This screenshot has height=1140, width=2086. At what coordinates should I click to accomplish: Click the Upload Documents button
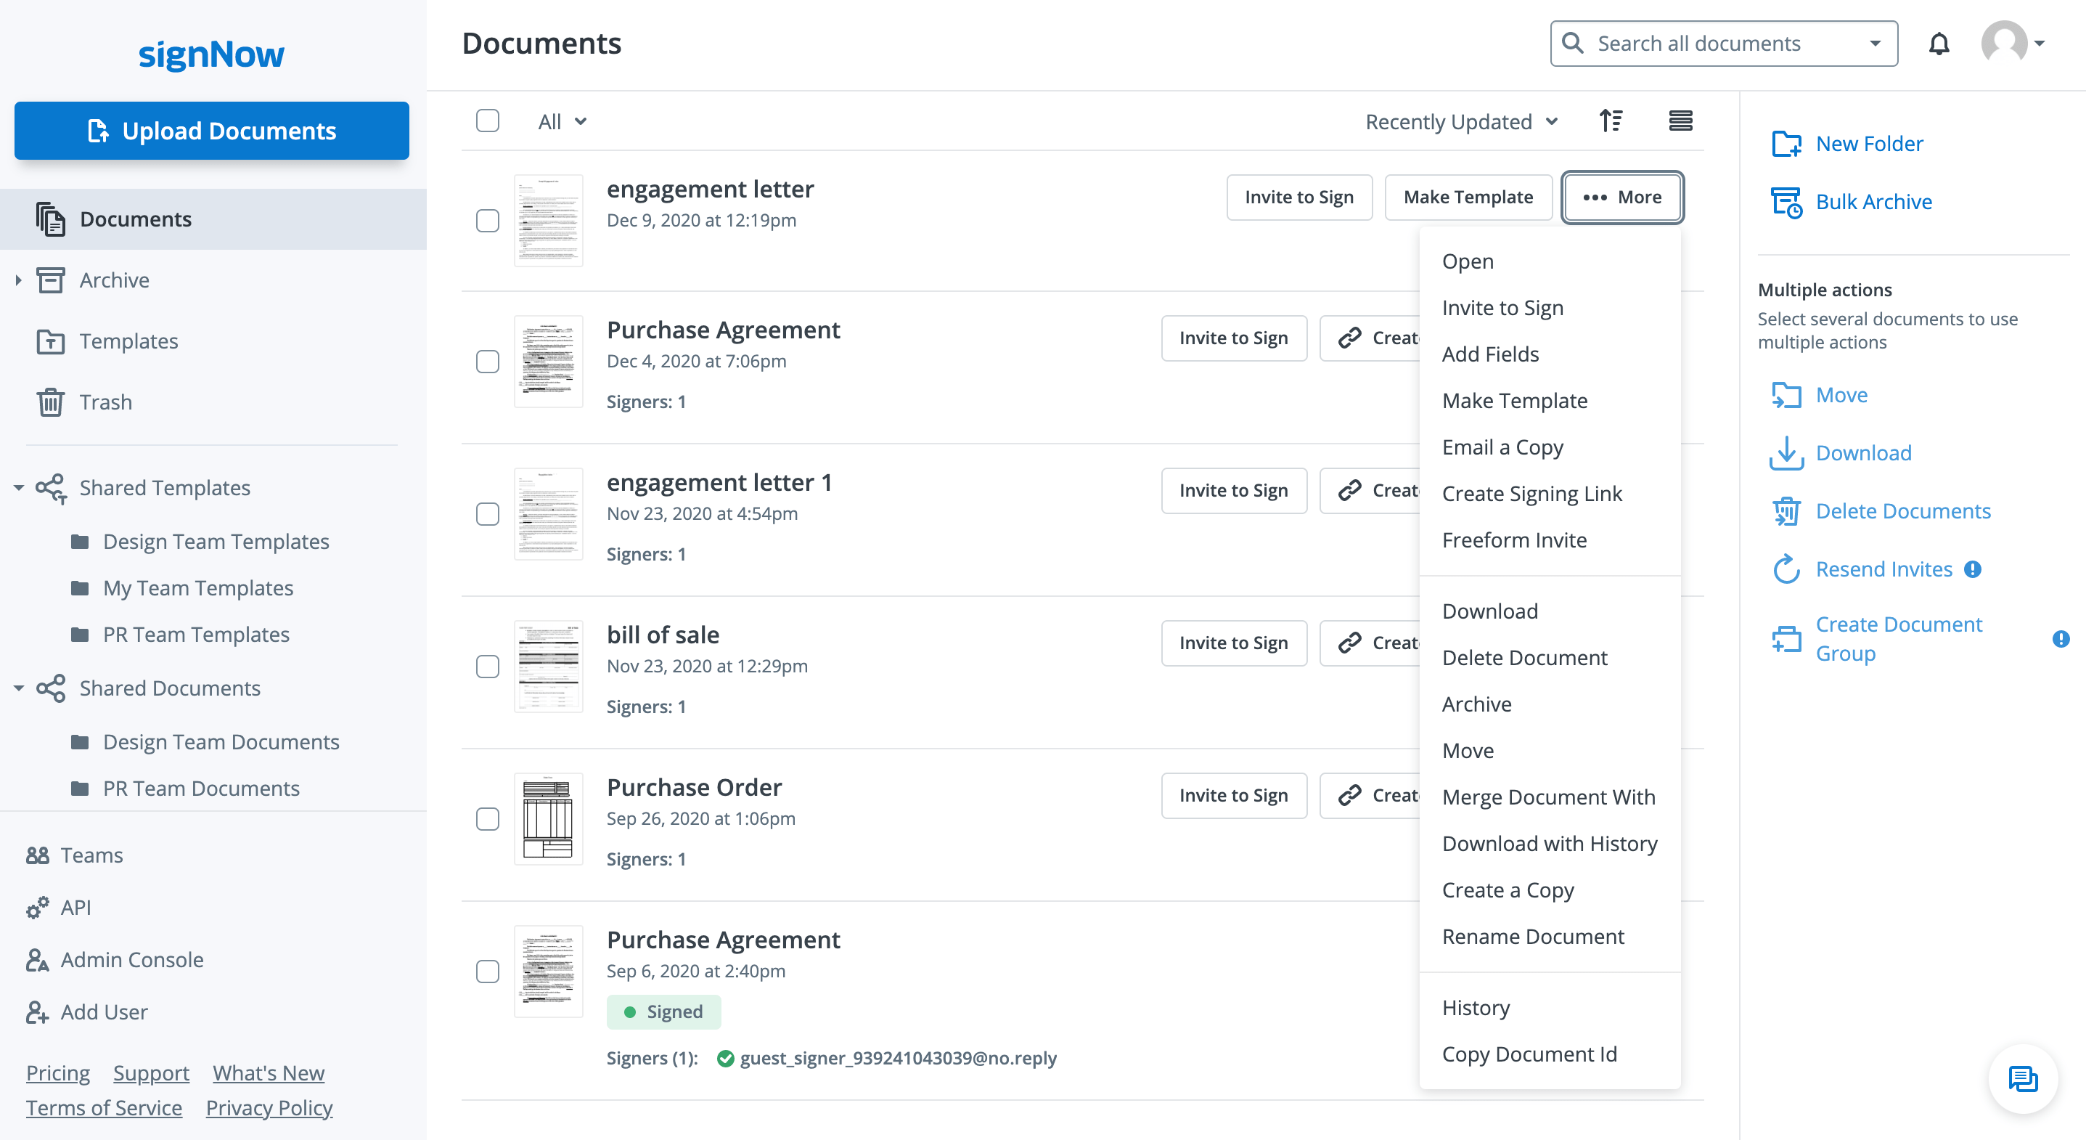[x=211, y=131]
